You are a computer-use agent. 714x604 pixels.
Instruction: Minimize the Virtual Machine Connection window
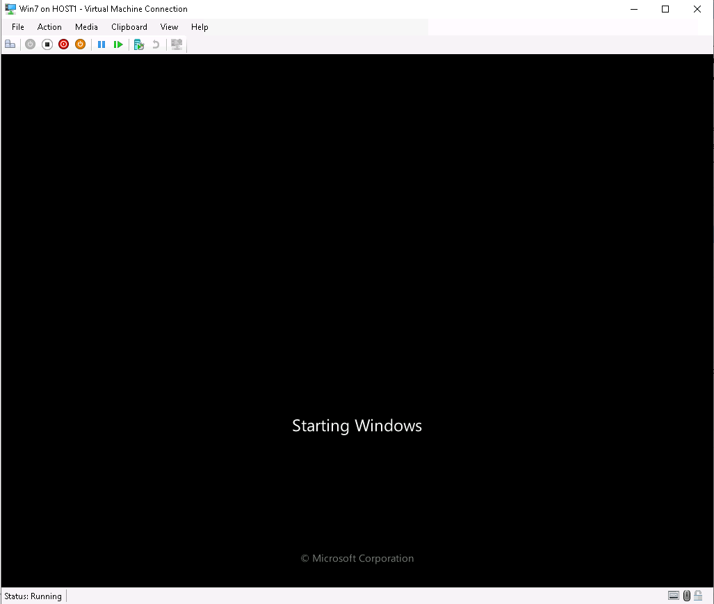[x=634, y=9]
